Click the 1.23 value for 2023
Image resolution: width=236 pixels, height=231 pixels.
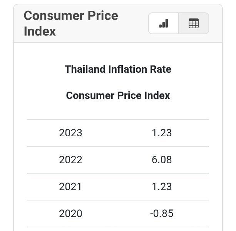click(162, 133)
